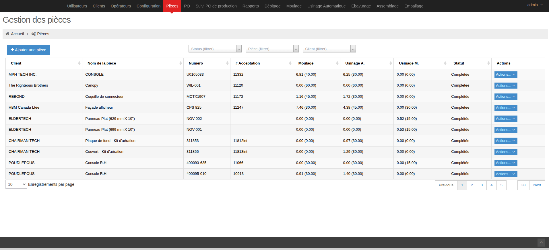Viewport: 549px width, 250px height.
Task: Select Configuration in the top navigation
Action: click(148, 6)
